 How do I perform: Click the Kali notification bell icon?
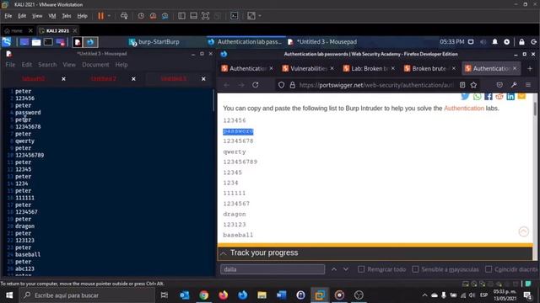pyautogui.click(x=495, y=42)
